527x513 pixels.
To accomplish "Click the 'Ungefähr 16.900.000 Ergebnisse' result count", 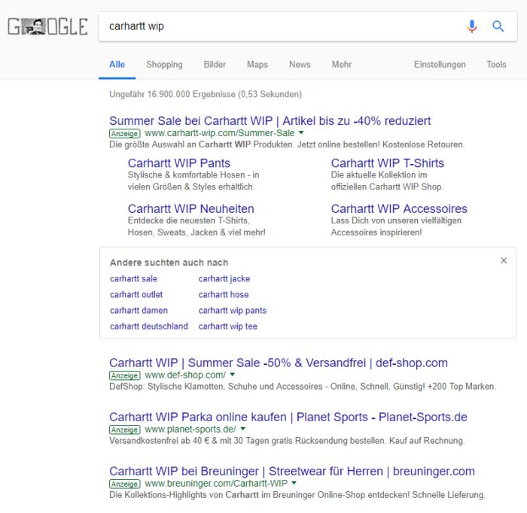I will [206, 94].
